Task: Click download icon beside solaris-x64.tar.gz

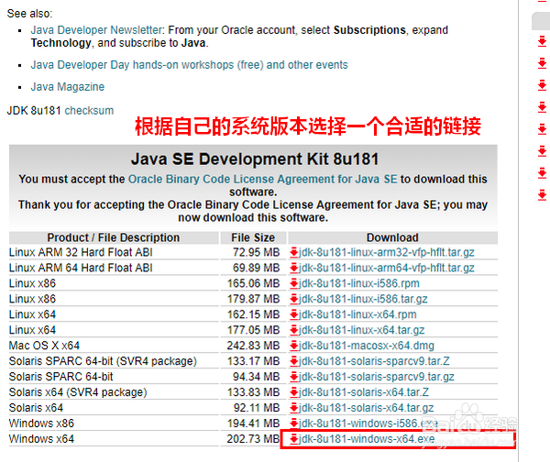Action: 293,408
